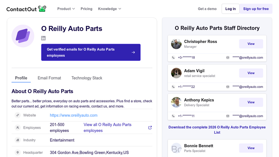This screenshot has height=157, width=279.
Task: Select the Profile tab
Action: pos(21,78)
